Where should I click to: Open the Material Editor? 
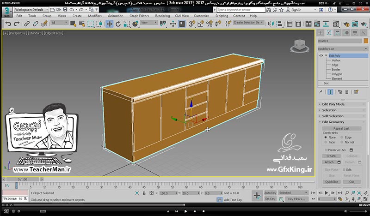tap(336, 24)
